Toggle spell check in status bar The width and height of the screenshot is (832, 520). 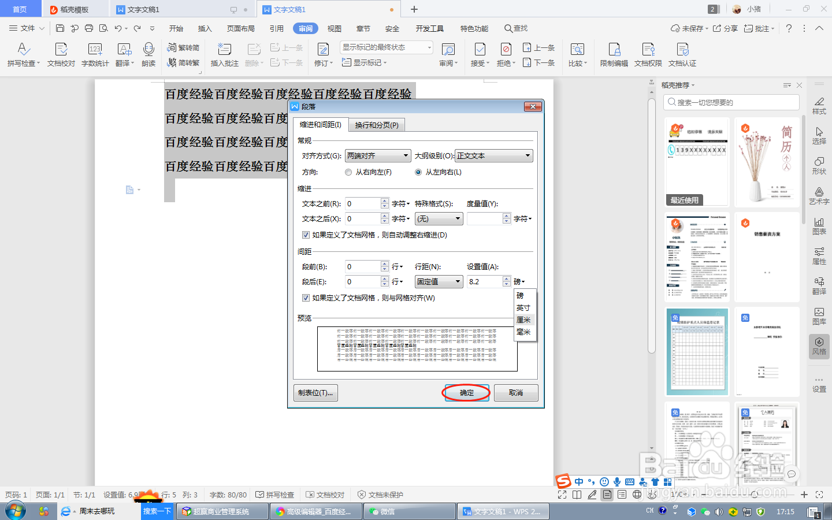click(275, 495)
